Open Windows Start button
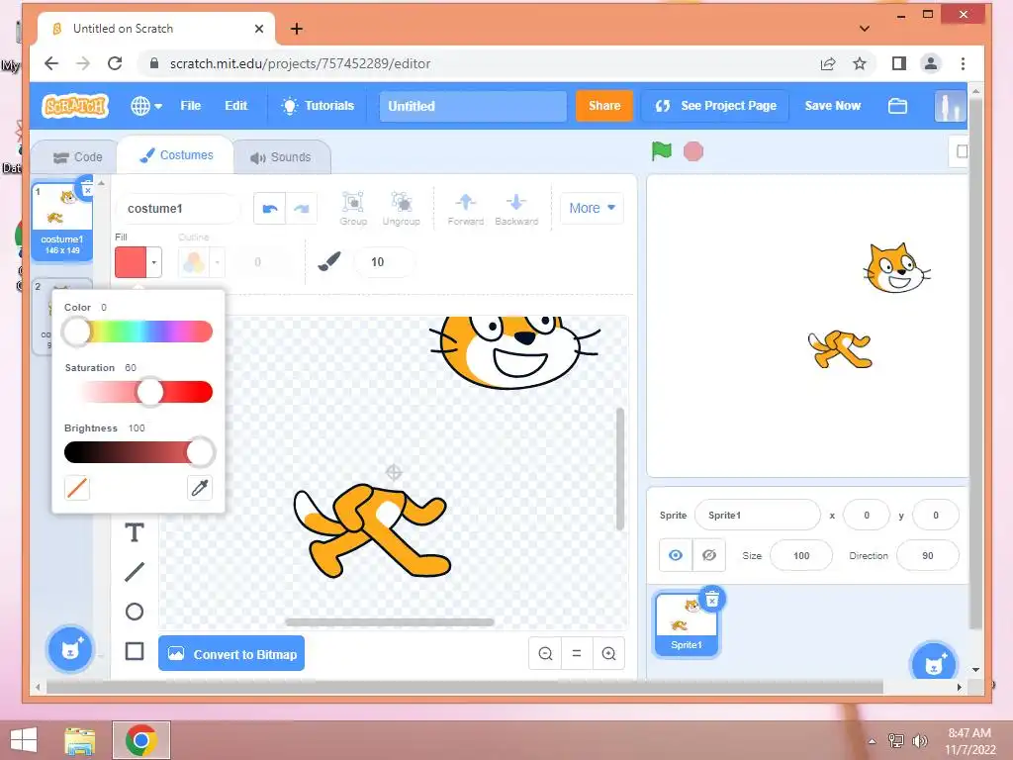Viewport: 1013px width, 760px height. coord(24,740)
